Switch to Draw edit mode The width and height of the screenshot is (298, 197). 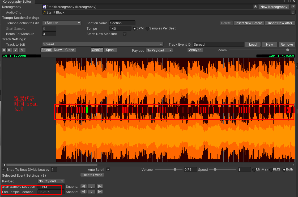58,50
